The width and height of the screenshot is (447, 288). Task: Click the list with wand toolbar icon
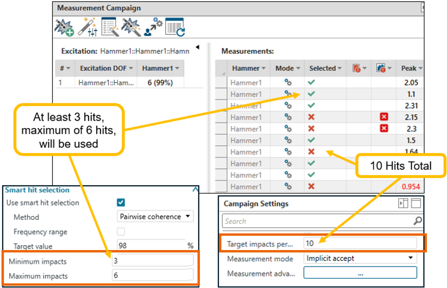point(109,27)
